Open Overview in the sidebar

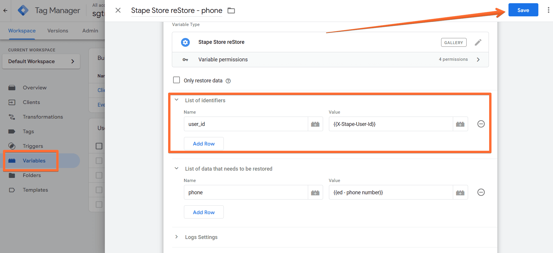pos(35,88)
